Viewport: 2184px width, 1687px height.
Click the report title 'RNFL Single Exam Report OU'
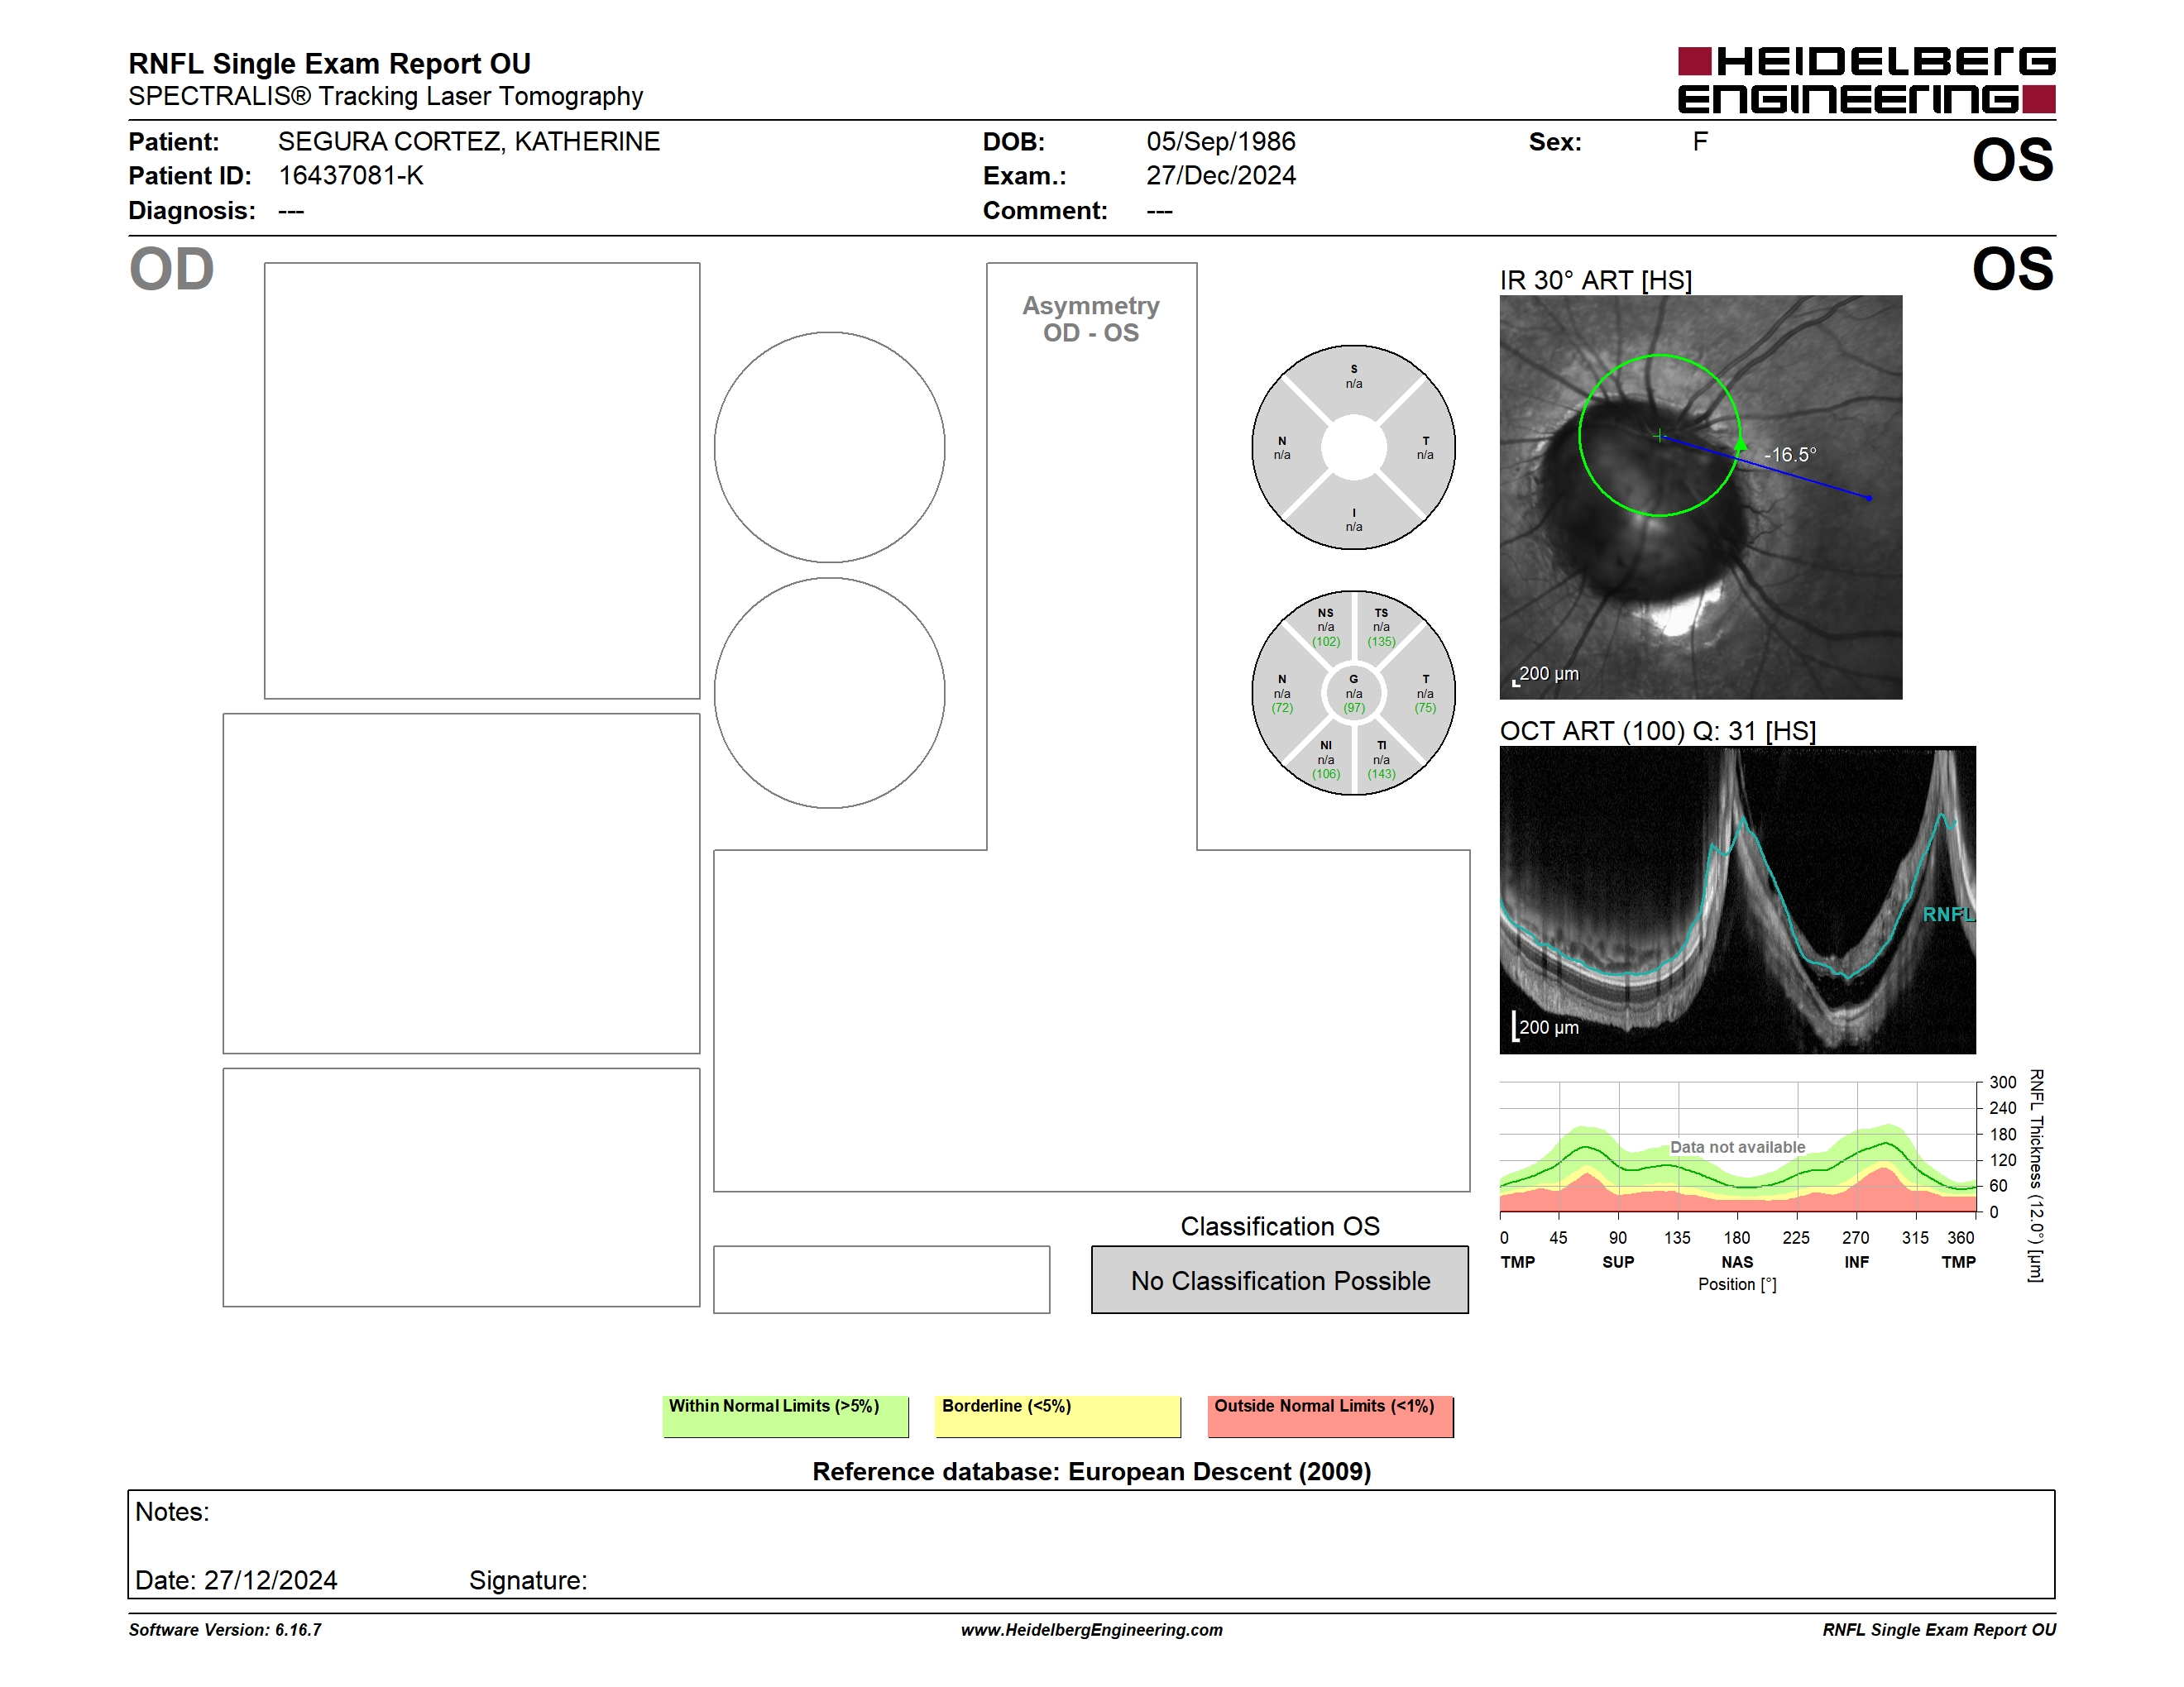(329, 64)
